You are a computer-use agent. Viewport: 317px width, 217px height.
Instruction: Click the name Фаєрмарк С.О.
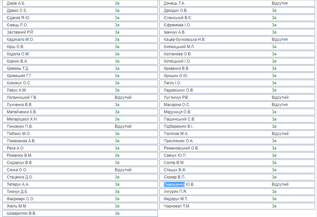pyautogui.click(x=20, y=199)
